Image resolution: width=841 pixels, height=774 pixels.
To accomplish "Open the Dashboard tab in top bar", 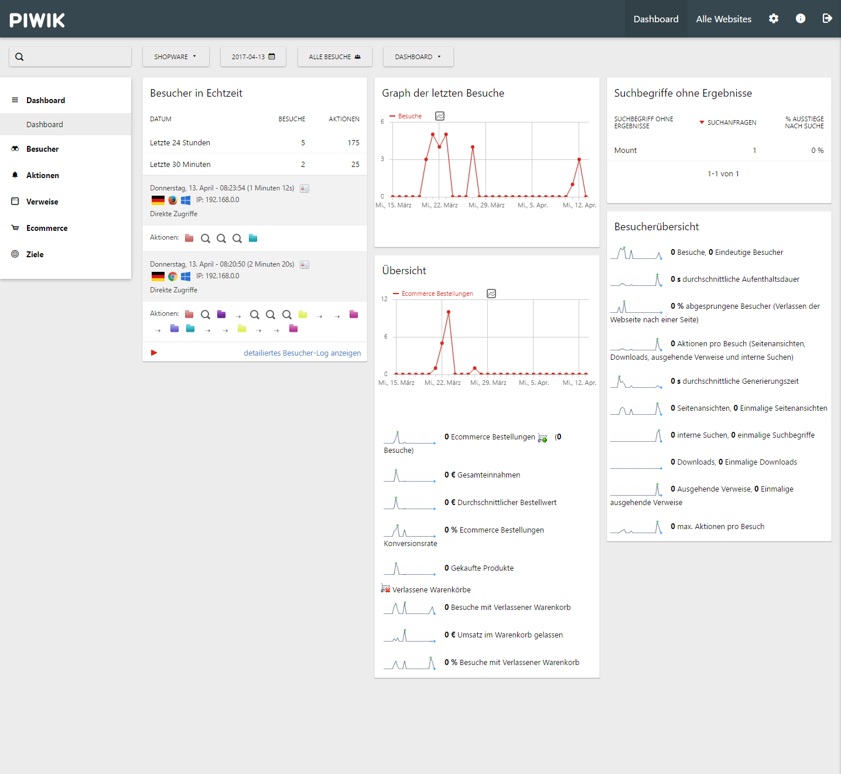I will pyautogui.click(x=656, y=19).
